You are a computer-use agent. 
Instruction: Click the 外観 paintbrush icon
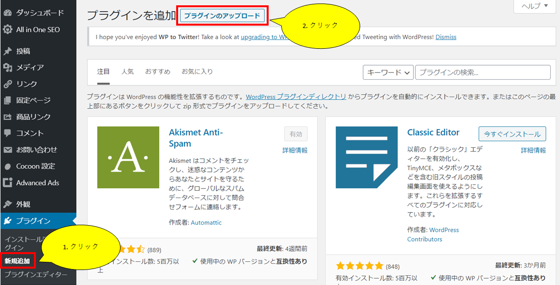coord(7,204)
